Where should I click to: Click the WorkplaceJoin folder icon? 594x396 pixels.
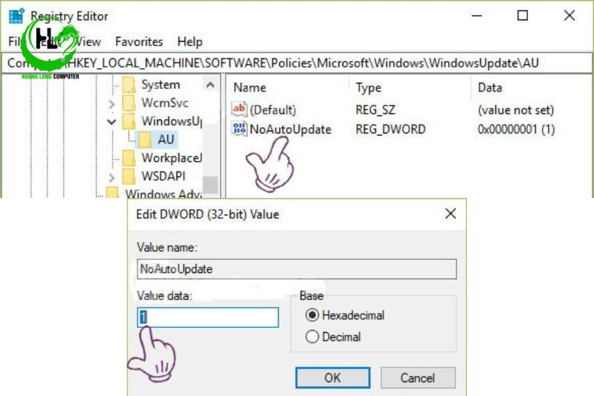[x=129, y=158]
